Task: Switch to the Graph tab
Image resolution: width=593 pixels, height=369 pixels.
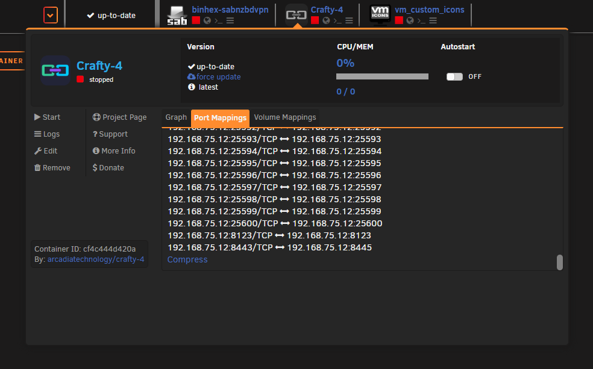Action: 176,117
